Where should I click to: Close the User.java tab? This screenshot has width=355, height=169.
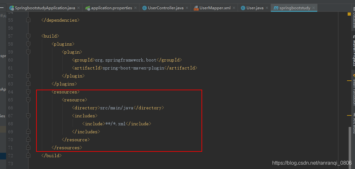[x=267, y=8]
